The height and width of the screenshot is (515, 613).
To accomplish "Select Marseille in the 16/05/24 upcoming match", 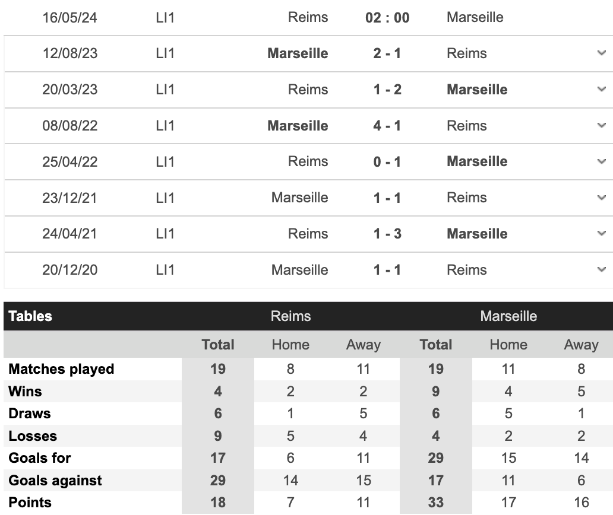I will click(475, 17).
